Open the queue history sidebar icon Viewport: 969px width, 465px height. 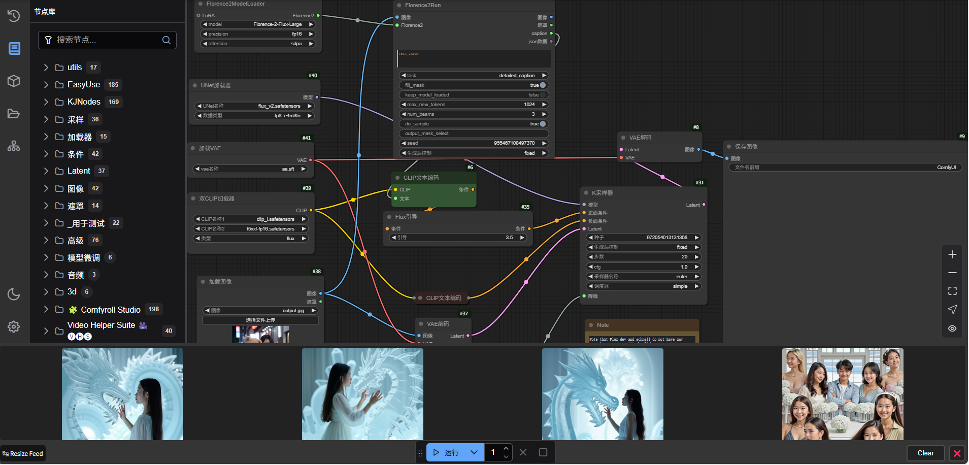14,16
